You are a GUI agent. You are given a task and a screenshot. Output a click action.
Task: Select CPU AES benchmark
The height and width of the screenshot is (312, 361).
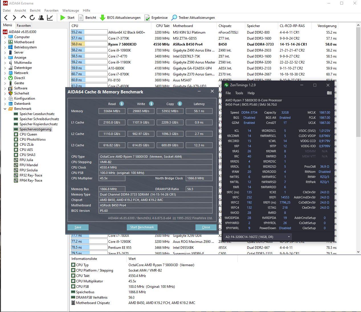(x=23, y=150)
